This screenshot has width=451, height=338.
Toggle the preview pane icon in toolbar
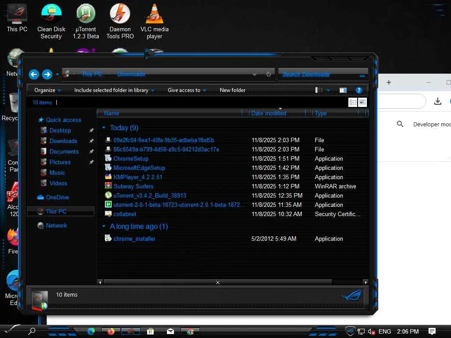pyautogui.click(x=343, y=90)
